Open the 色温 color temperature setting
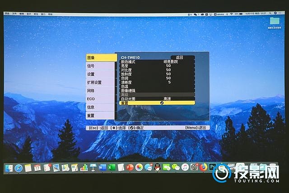The height and width of the screenshot is (193, 289). coord(157,86)
